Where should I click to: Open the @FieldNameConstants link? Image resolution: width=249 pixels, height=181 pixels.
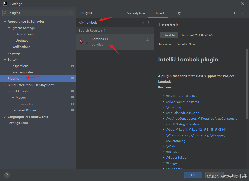pos(182,102)
